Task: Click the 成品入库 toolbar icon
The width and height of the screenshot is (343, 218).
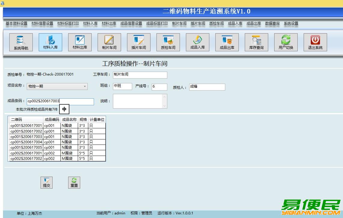Action: pyautogui.click(x=197, y=42)
